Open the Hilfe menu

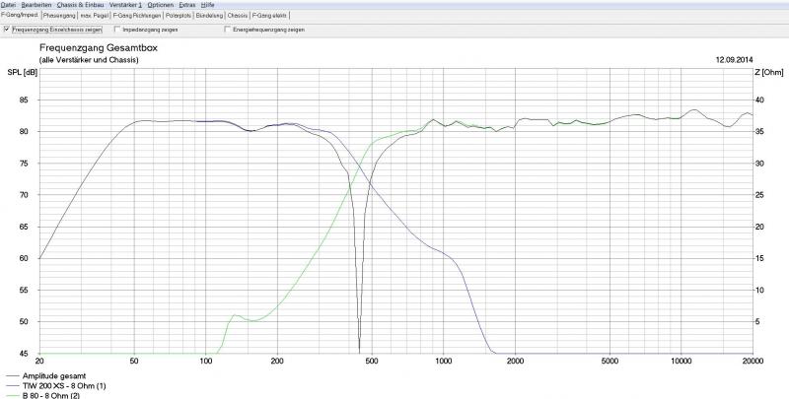208,5
